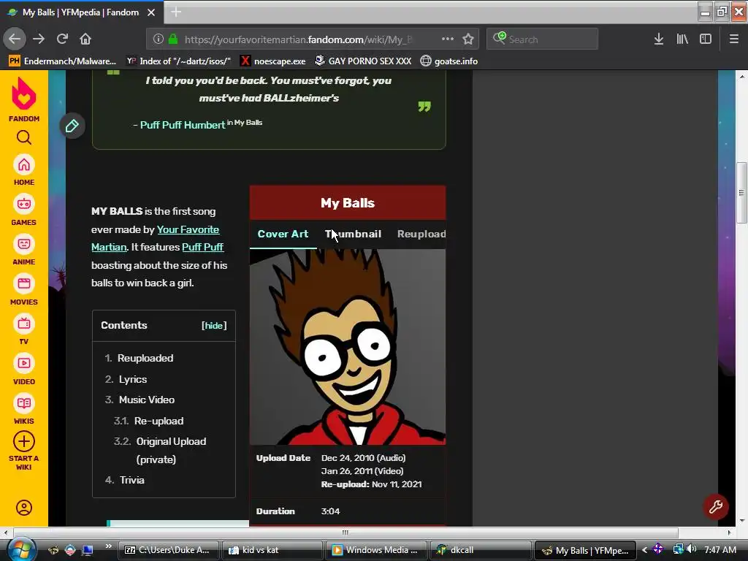Click the browser forward arrow

pyautogui.click(x=39, y=39)
